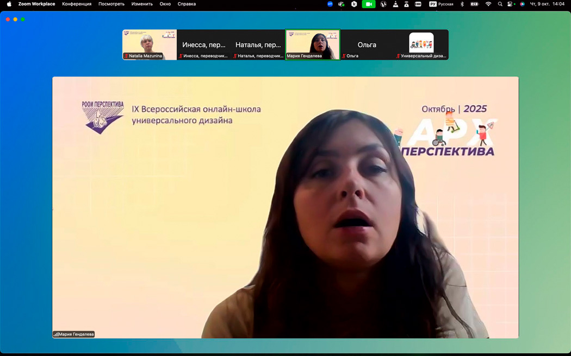The image size is (571, 356).
Task: Open Control Center toggles icon
Action: coord(511,4)
